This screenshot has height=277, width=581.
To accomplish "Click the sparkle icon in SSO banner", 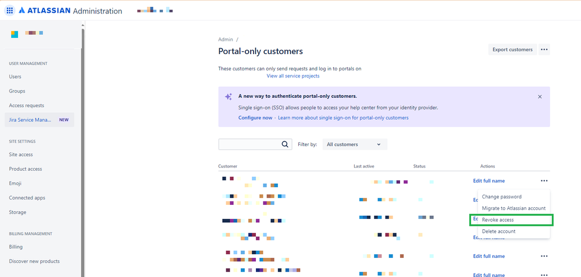I will point(229,97).
